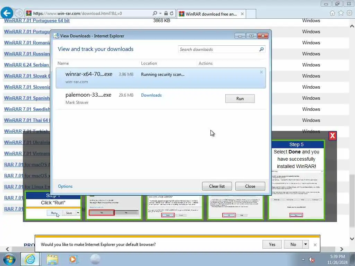The width and height of the screenshot is (355, 266).
Task: Refresh the page with reload icon
Action: [x=172, y=14]
